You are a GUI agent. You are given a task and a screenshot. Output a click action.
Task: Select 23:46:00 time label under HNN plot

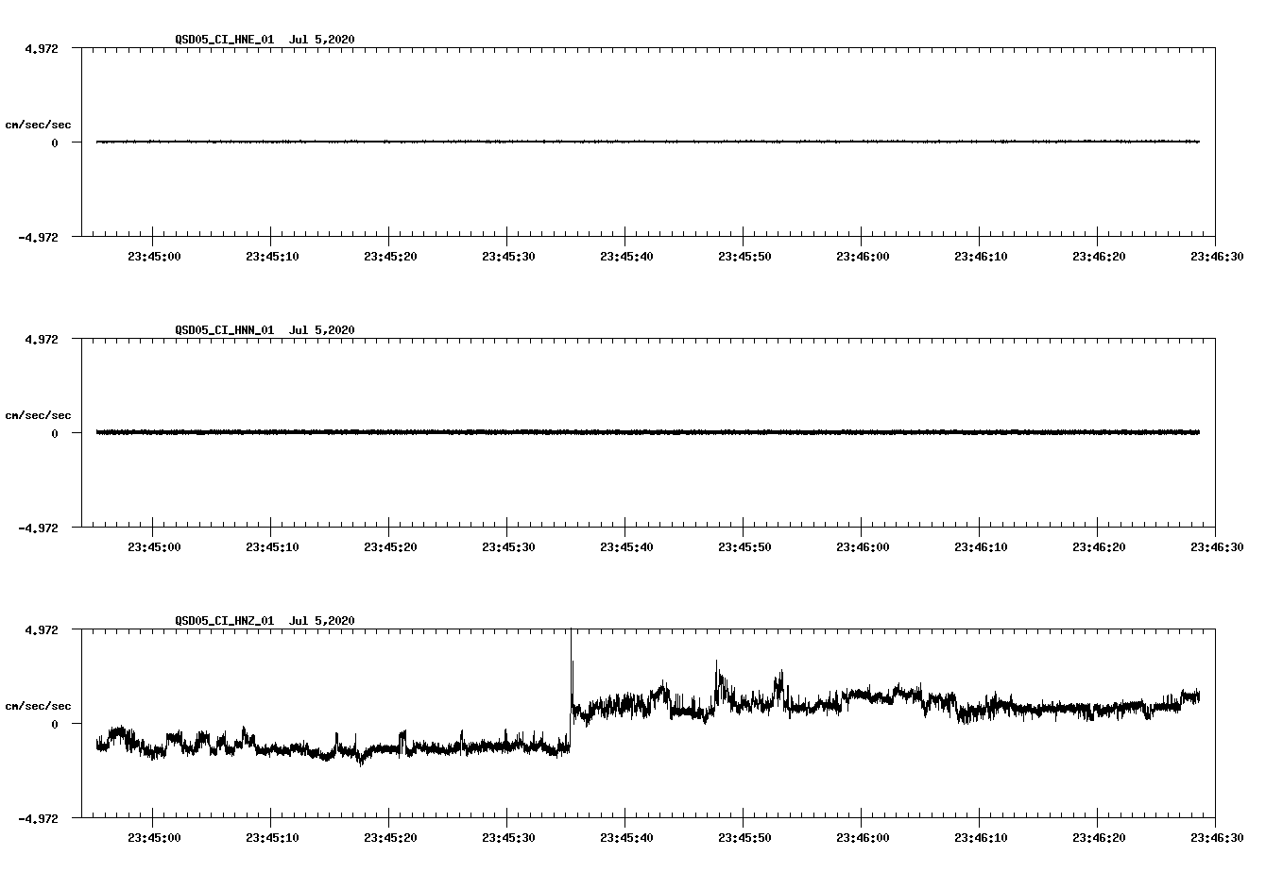[x=862, y=546]
